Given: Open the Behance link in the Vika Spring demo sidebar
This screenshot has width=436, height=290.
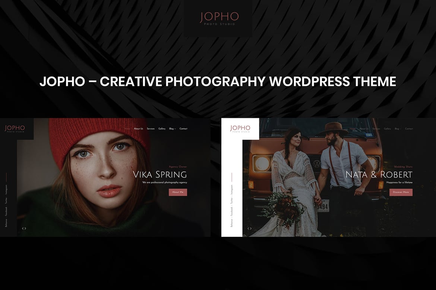Looking at the screenshot, I should (x=6, y=223).
